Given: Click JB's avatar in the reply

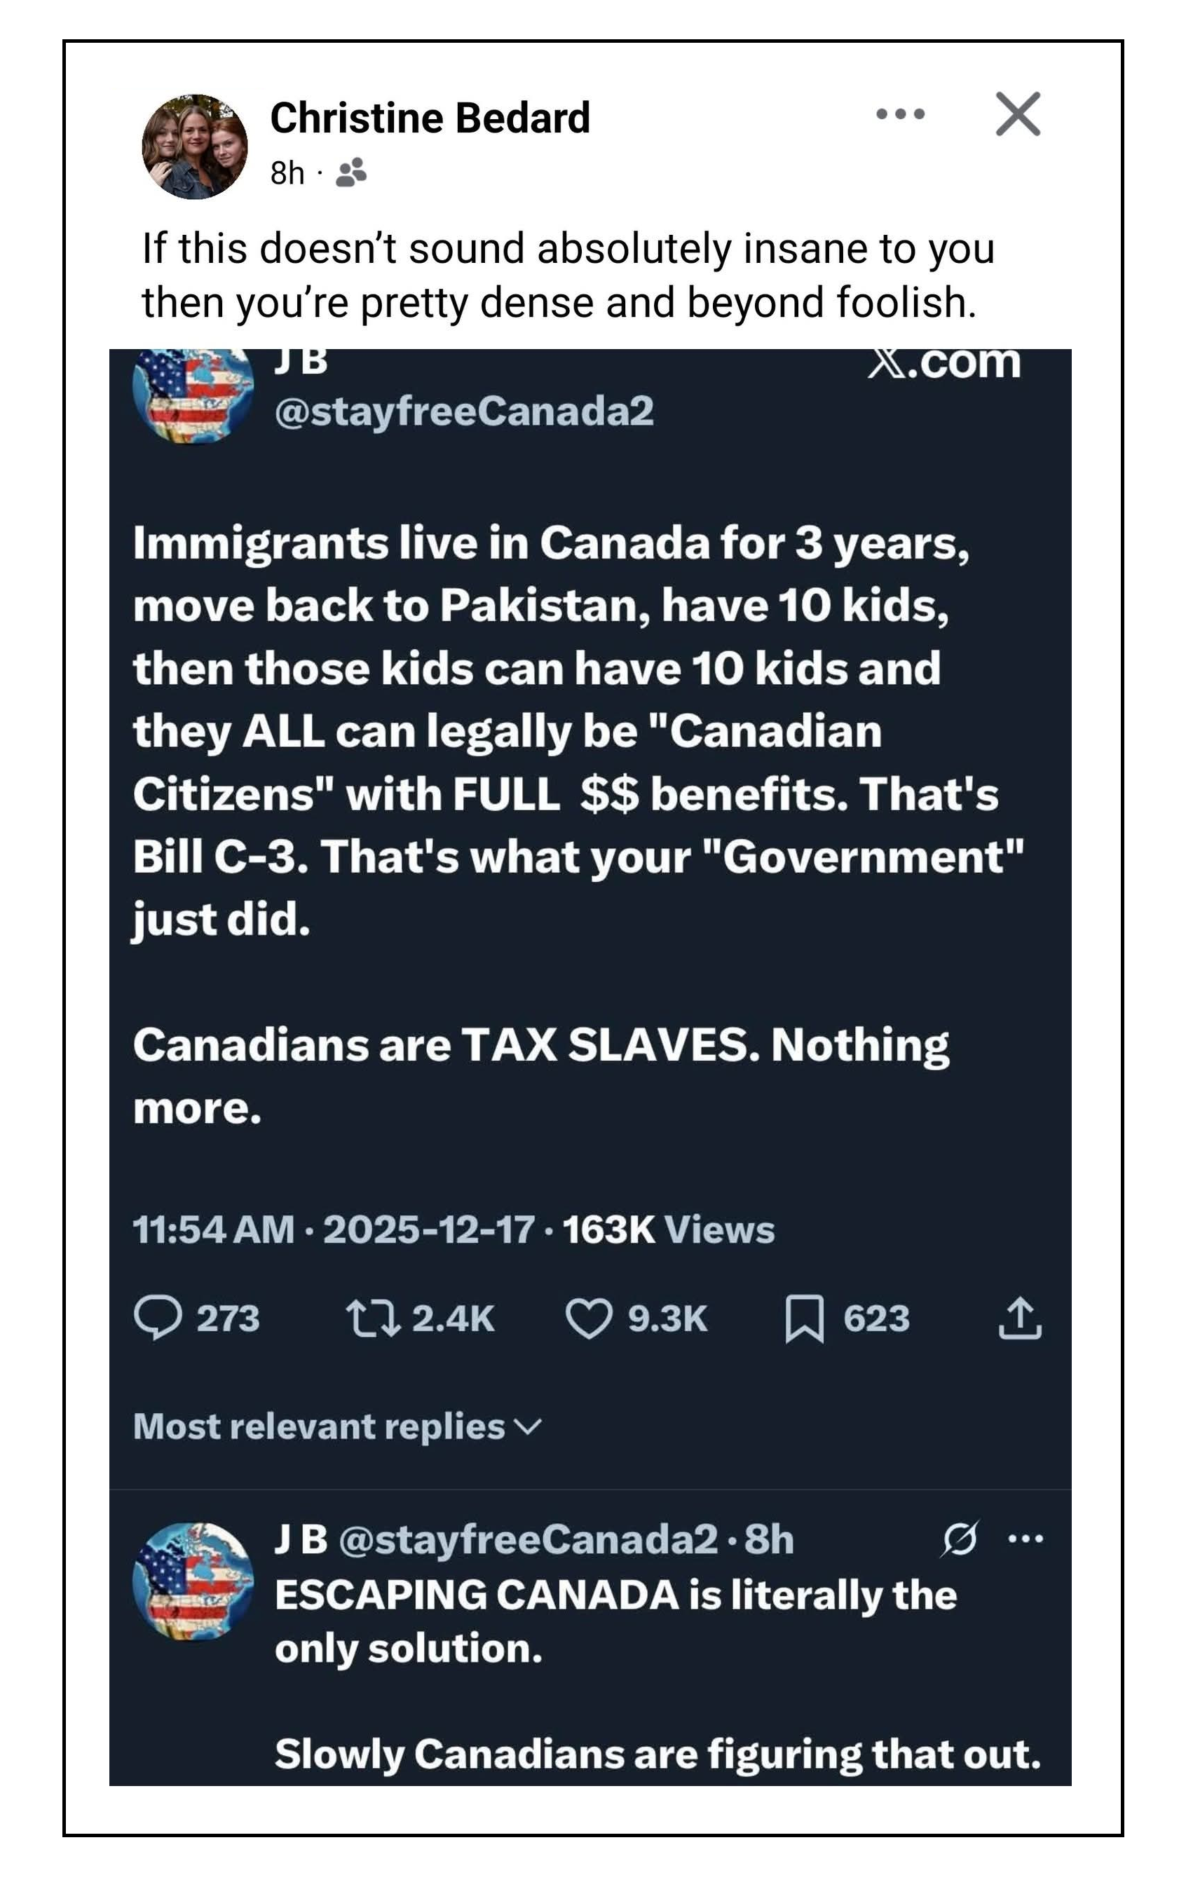Looking at the screenshot, I should coord(193,1582).
